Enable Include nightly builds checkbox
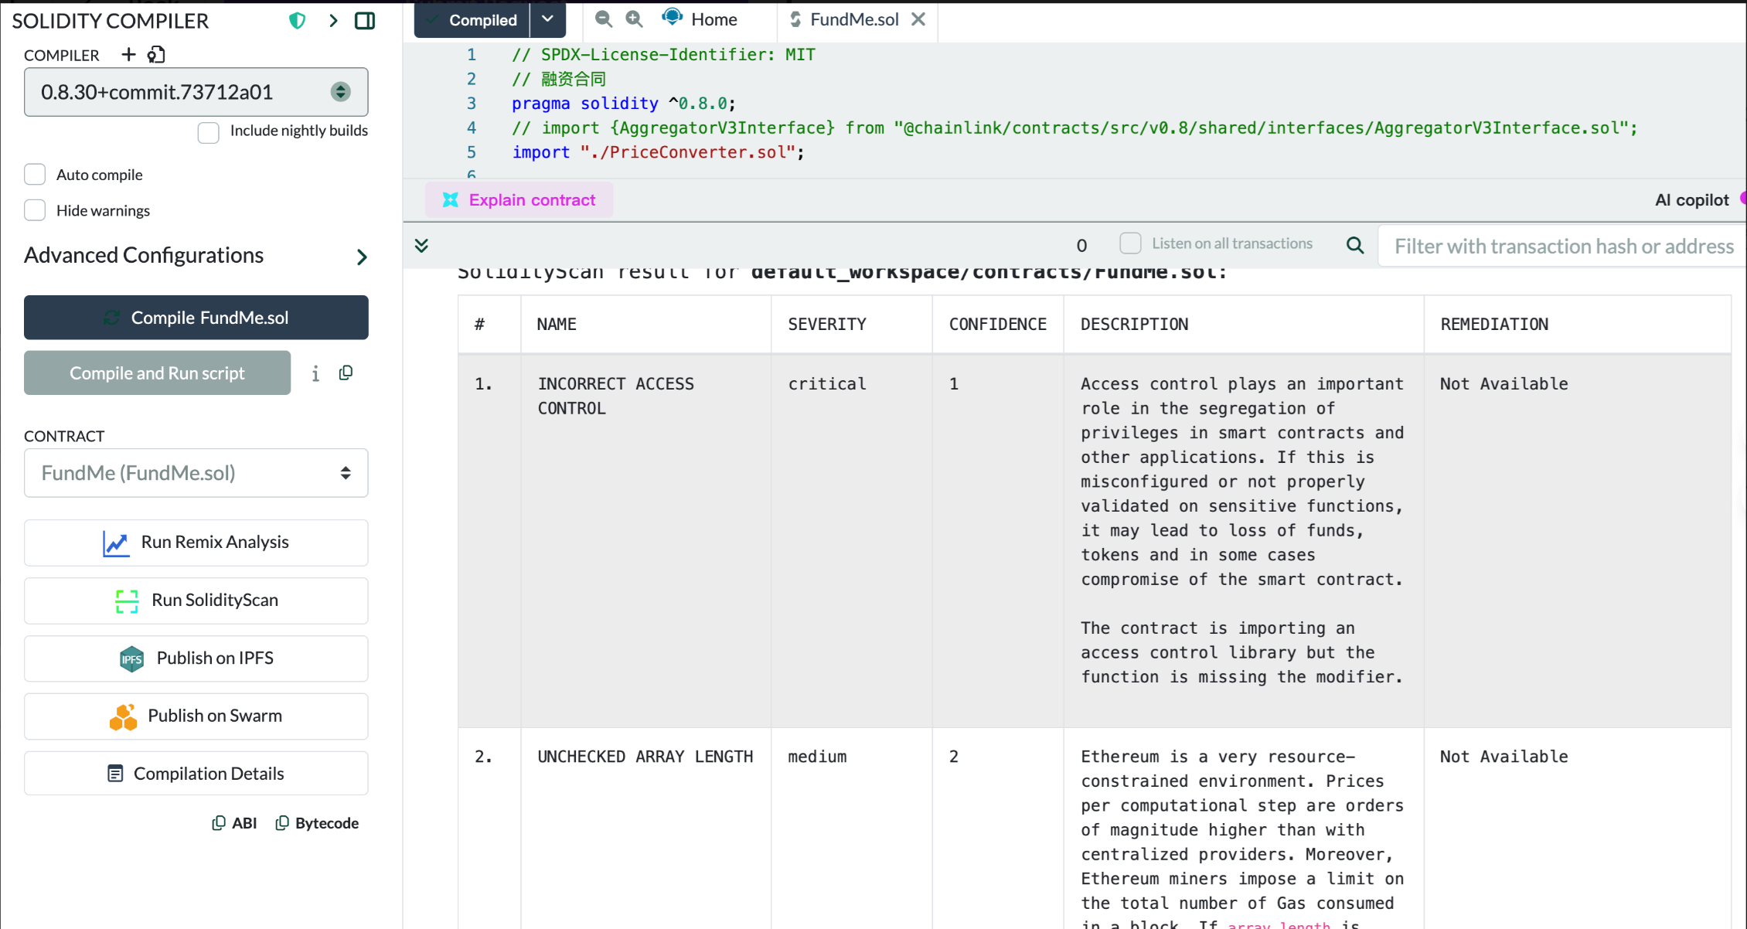The image size is (1747, 929). click(208, 132)
